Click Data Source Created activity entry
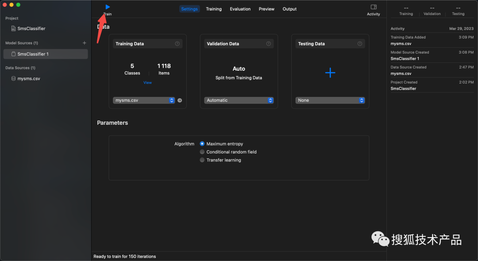Viewport: 478px width, 261px height. coord(432,70)
